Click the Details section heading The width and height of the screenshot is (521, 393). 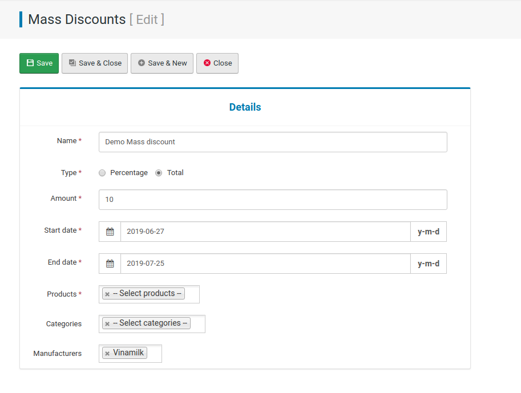point(245,107)
